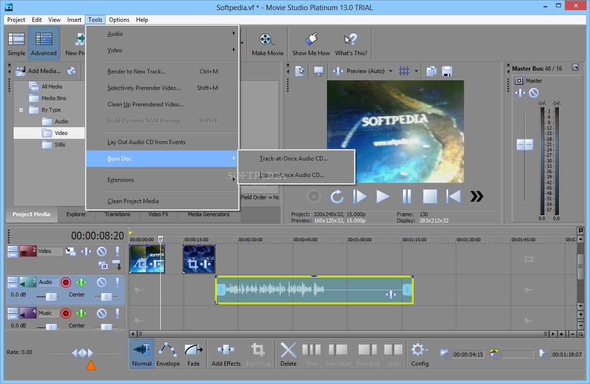590x384 pixels.
Task: Play from start in preview
Action: tap(360, 196)
